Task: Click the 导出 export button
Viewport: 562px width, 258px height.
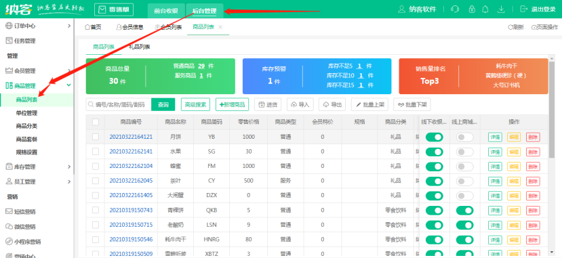Action: pyautogui.click(x=332, y=104)
